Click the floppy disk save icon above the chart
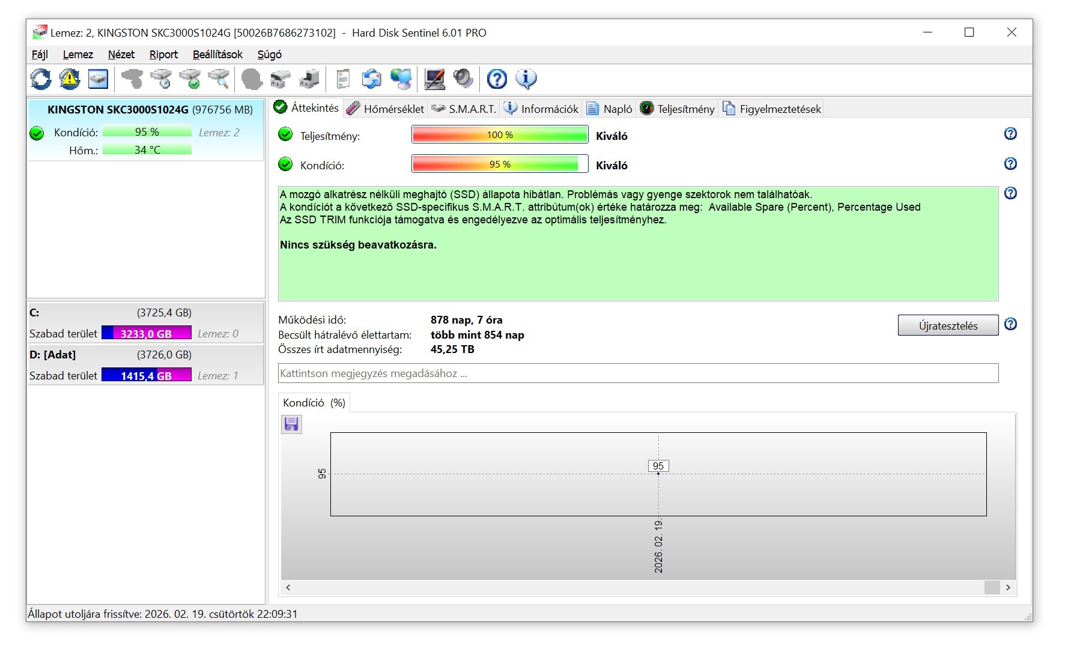The height and width of the screenshot is (646, 1065). click(x=291, y=424)
